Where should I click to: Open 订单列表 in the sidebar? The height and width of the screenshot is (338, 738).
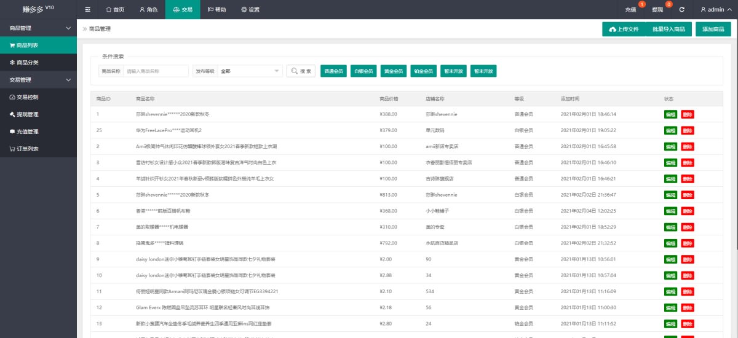(x=38, y=149)
